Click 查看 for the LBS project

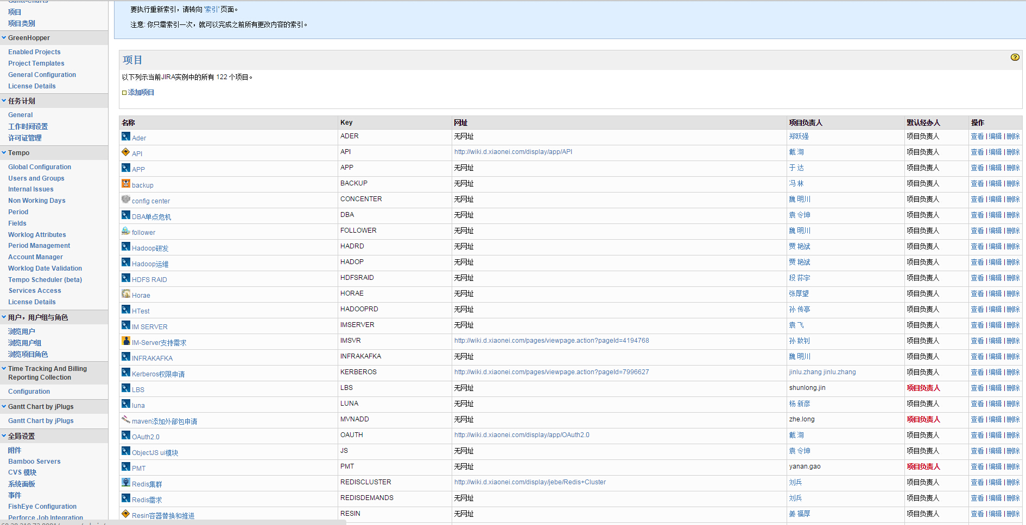[977, 388]
